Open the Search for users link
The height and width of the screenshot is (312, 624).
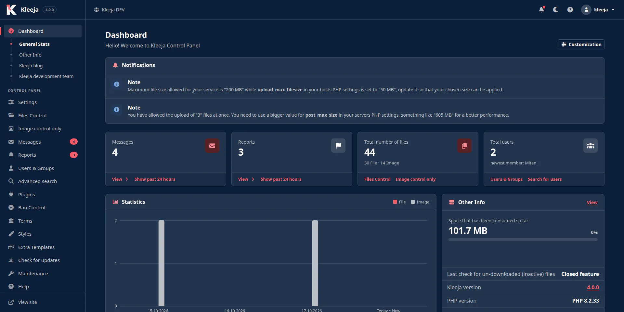(x=545, y=179)
